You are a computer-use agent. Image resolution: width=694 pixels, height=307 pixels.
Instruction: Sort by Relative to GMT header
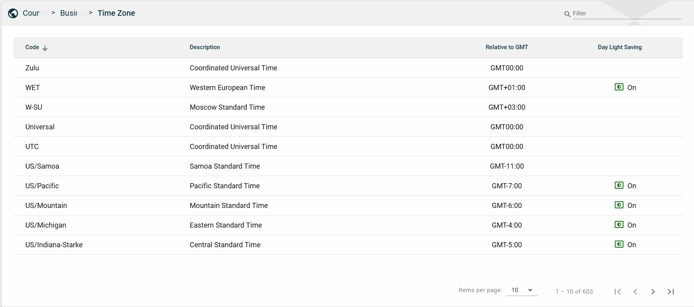point(507,47)
